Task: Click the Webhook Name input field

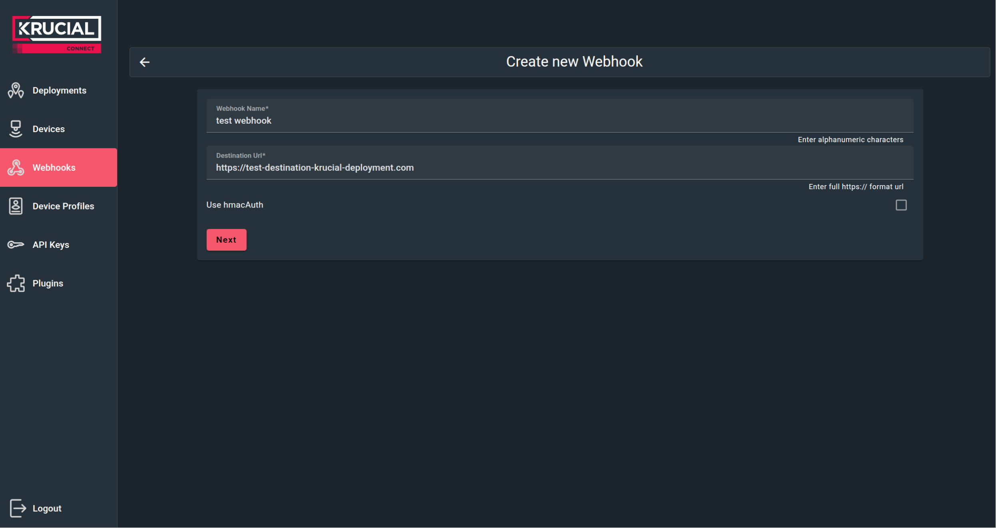Action: click(559, 121)
